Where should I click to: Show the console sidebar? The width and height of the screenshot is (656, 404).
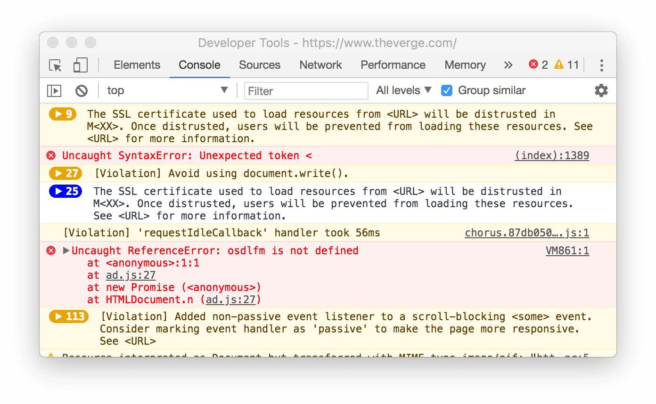(54, 90)
